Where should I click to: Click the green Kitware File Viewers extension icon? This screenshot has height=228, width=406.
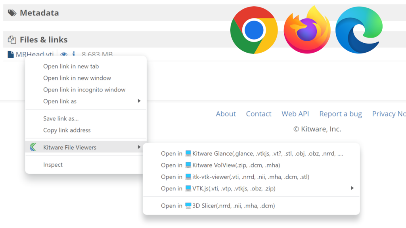click(x=34, y=147)
